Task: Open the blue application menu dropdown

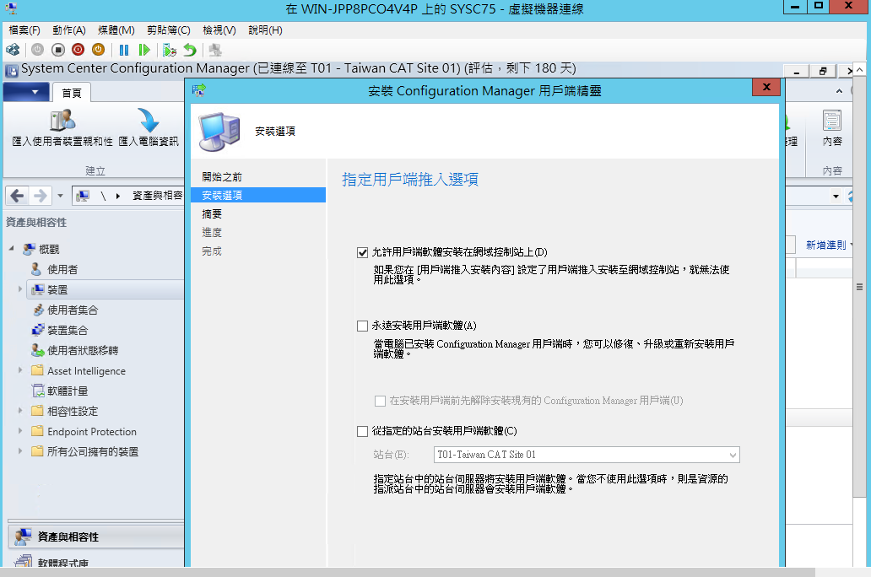Action: pyautogui.click(x=26, y=92)
